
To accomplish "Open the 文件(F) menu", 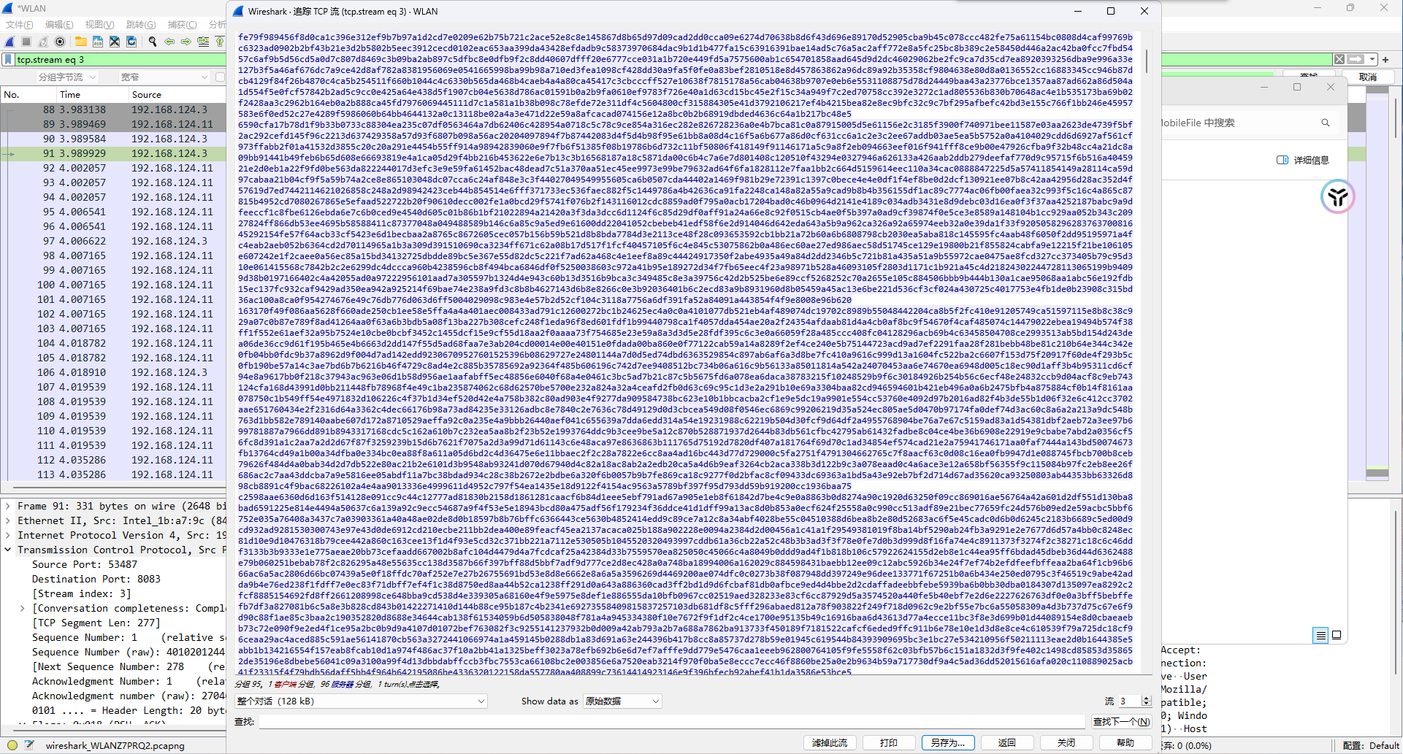I will [x=19, y=25].
